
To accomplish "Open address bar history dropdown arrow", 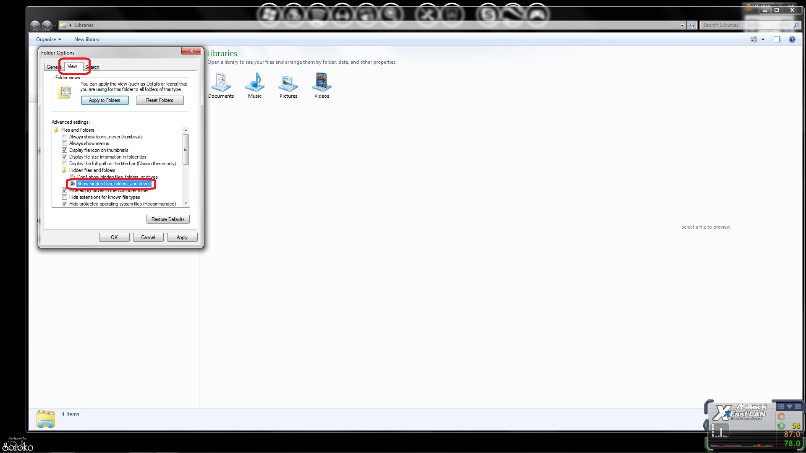I will tap(682, 25).
